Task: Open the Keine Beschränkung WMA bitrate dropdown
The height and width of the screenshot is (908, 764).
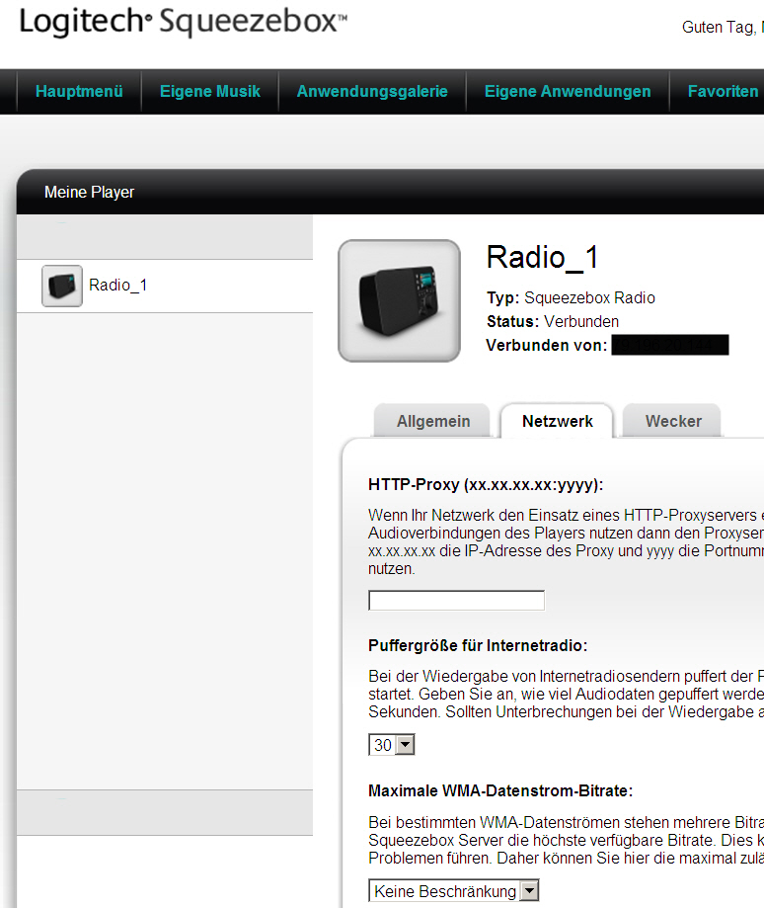Action: (454, 891)
